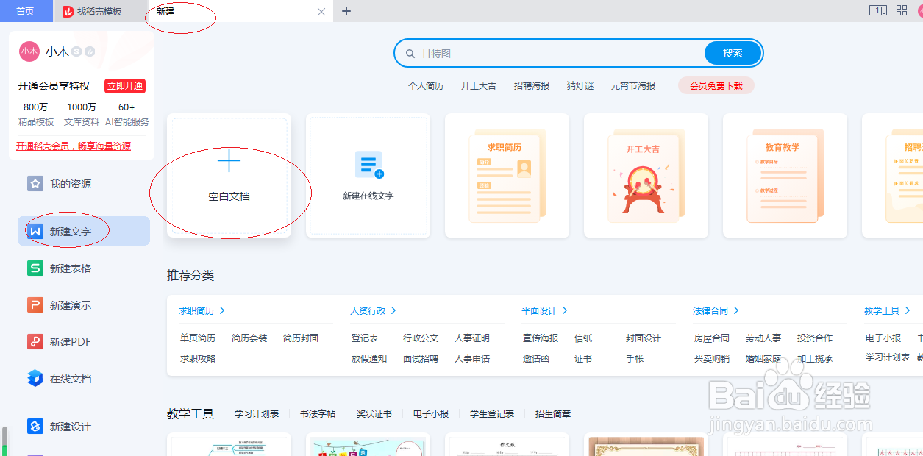Image resolution: width=923 pixels, height=456 pixels.
Task: Click 邀请函 under 平面设计
Action: click(x=536, y=359)
